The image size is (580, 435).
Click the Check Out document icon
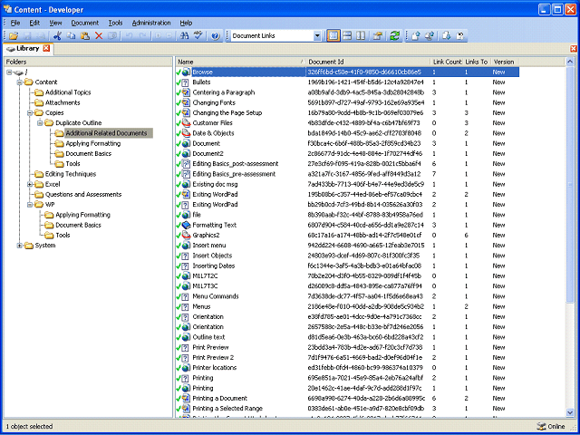click(x=447, y=36)
